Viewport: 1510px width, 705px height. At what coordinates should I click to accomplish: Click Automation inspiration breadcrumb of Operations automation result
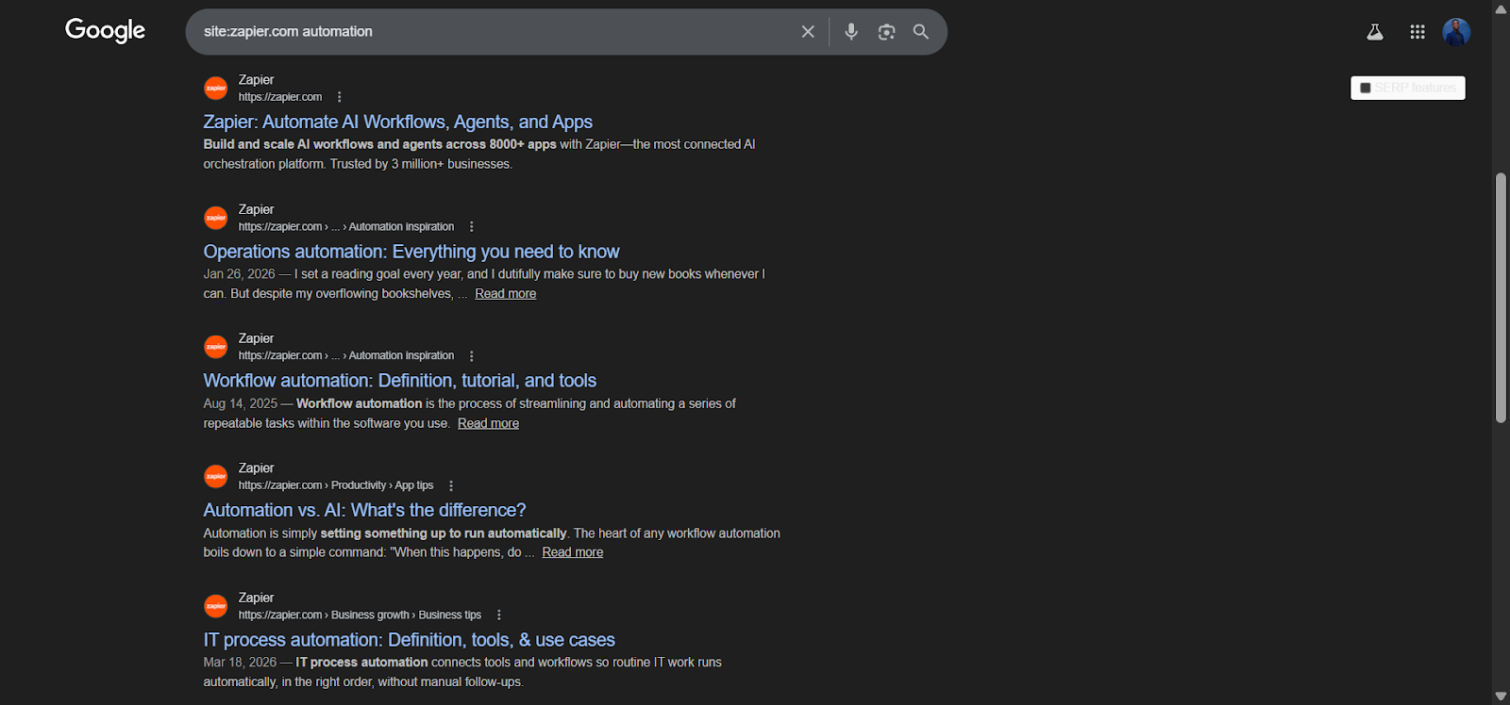(401, 227)
